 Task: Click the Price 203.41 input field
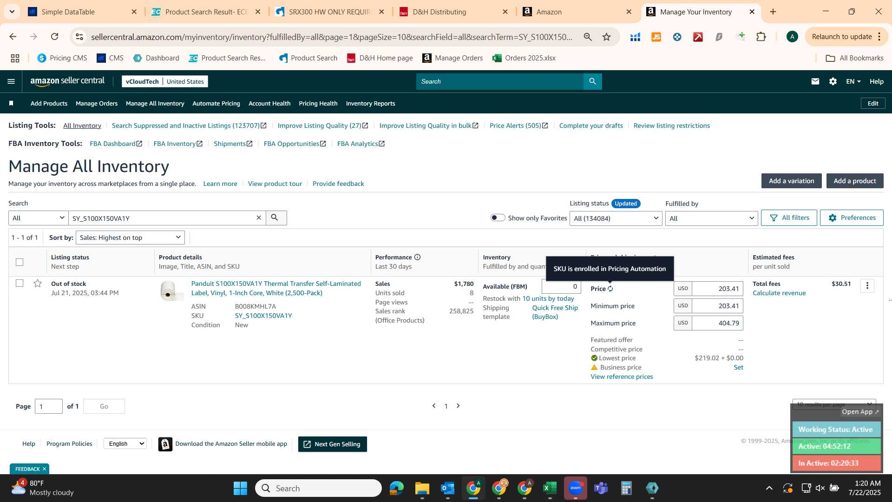pyautogui.click(x=717, y=289)
